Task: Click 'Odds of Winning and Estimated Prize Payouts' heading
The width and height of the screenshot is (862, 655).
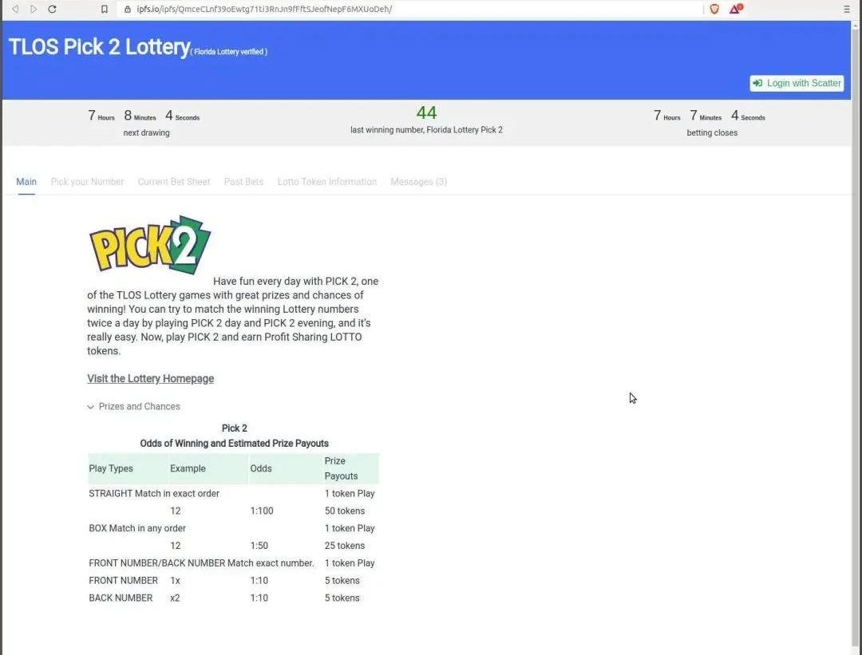Action: (234, 444)
